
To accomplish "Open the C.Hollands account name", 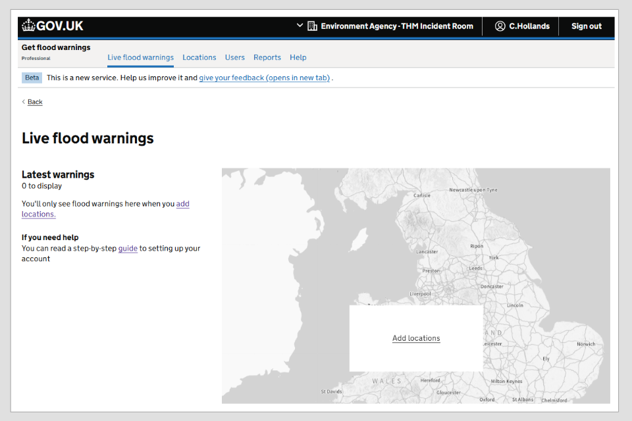I will [529, 26].
